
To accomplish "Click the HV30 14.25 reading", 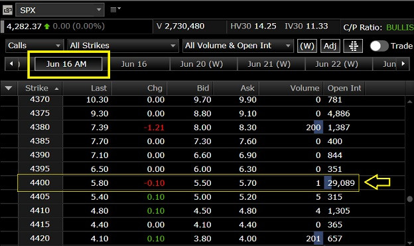I will click(x=253, y=26).
